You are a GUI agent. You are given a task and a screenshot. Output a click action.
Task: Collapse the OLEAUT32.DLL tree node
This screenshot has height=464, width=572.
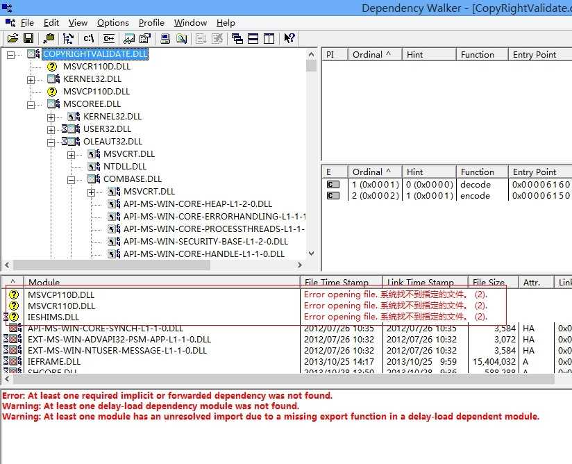point(51,142)
